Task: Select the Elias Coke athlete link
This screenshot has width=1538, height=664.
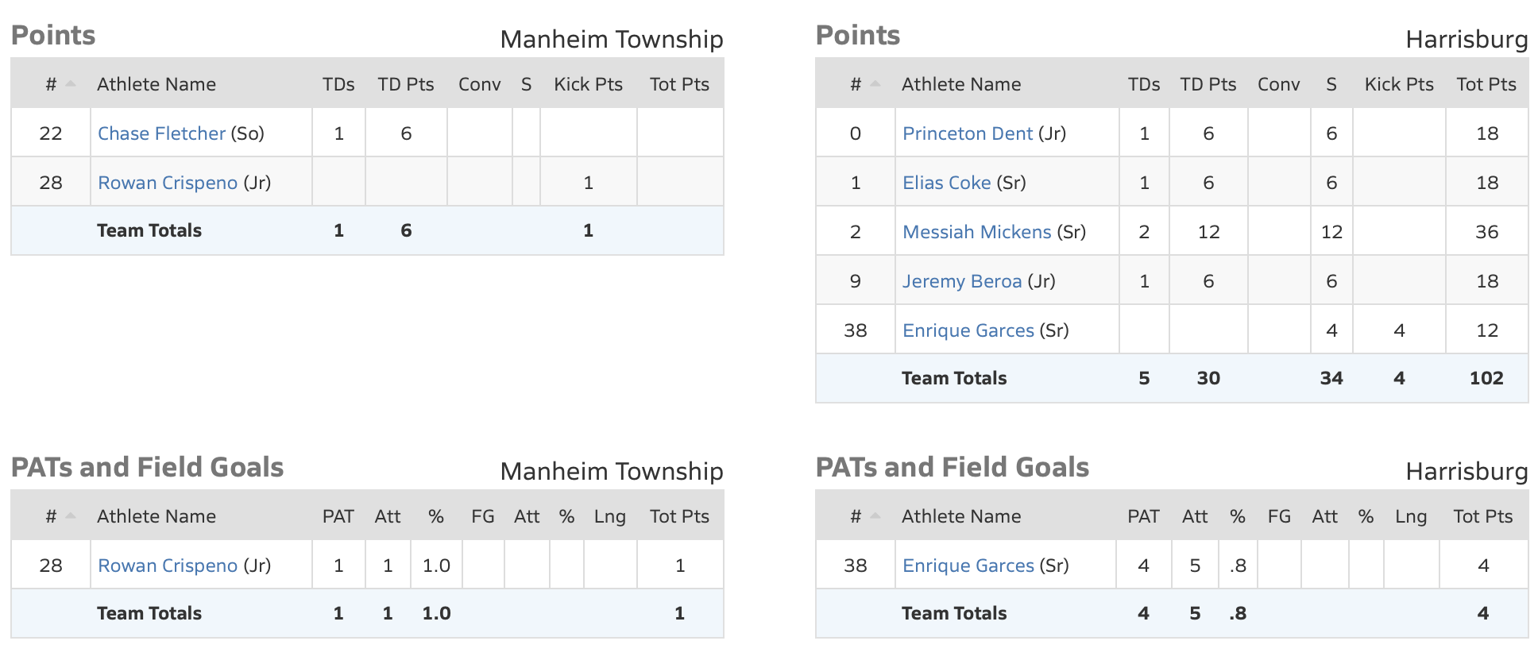Action: [x=946, y=183]
